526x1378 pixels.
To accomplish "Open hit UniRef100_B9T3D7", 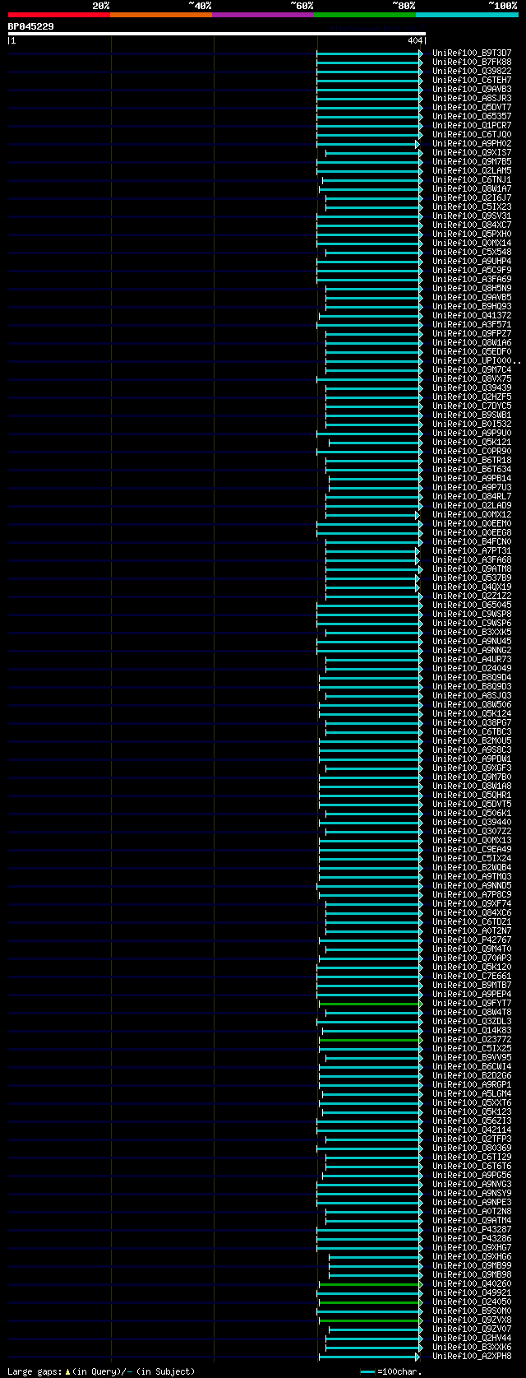I will coord(472,53).
